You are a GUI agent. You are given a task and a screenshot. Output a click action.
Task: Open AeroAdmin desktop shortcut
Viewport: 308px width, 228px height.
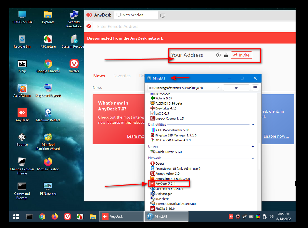[22, 91]
